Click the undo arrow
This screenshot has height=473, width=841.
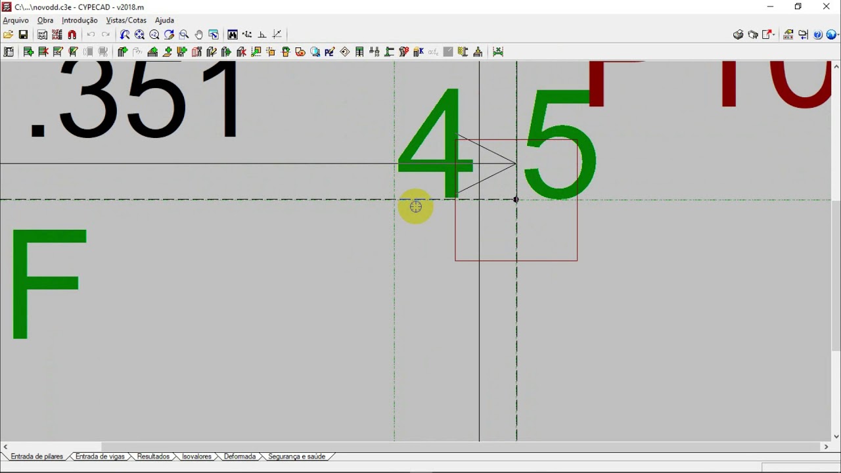click(x=91, y=35)
